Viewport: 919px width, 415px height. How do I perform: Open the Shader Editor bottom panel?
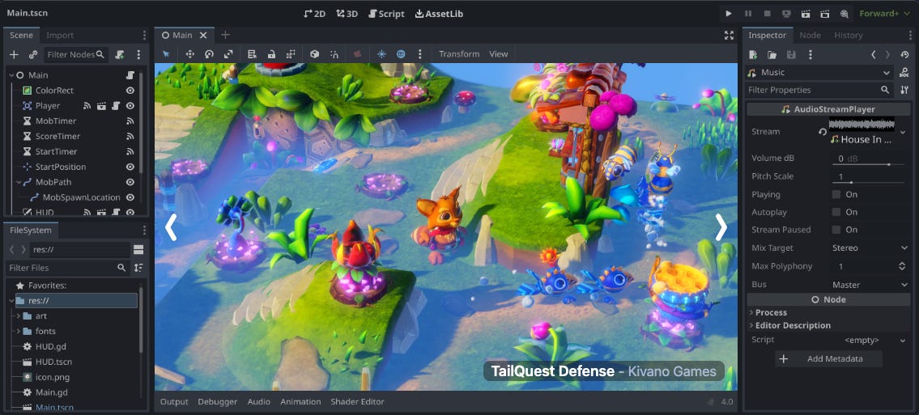point(357,402)
